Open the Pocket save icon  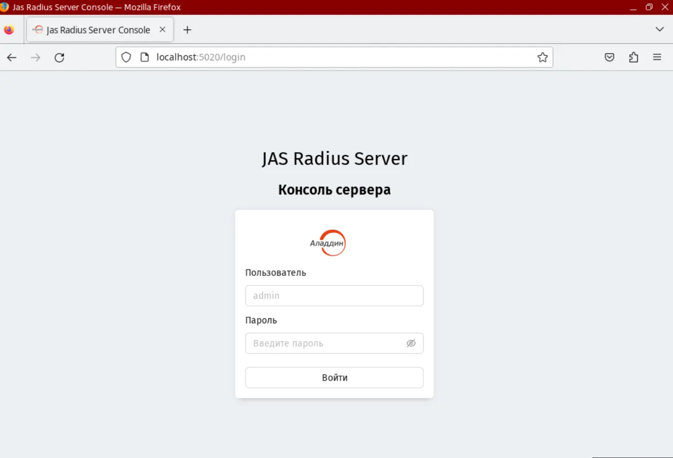(610, 57)
